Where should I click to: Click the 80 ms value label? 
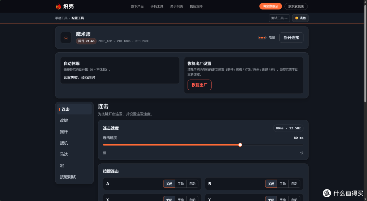(x=298, y=138)
